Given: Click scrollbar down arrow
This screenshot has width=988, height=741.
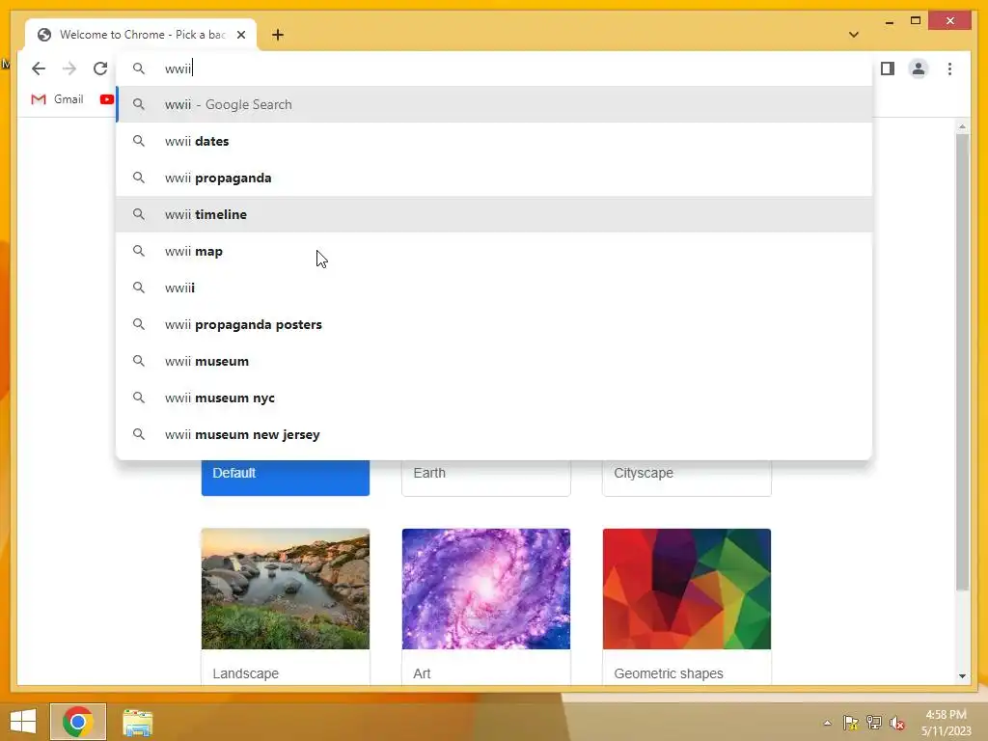Looking at the screenshot, I should (962, 676).
